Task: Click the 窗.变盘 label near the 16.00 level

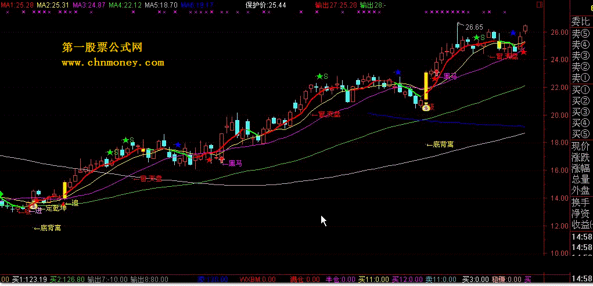Action: tap(148, 179)
